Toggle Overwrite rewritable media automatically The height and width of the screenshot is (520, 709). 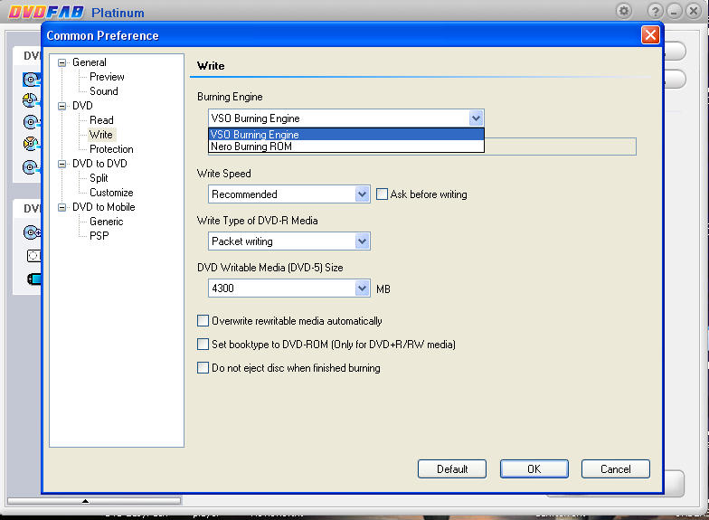coord(203,321)
